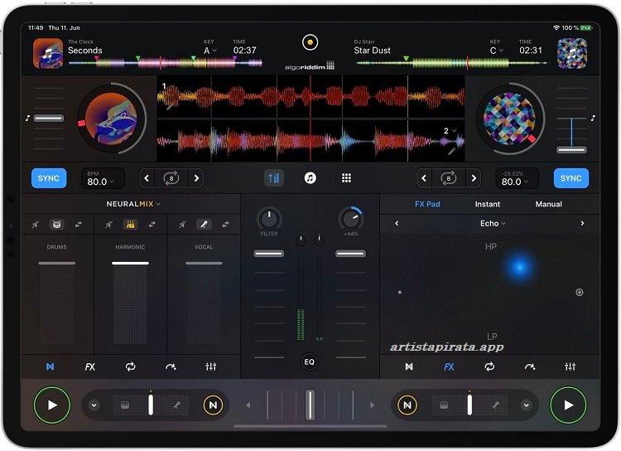Open the right deck loop tab icon
Screen dimensions: 621x451
tap(489, 366)
